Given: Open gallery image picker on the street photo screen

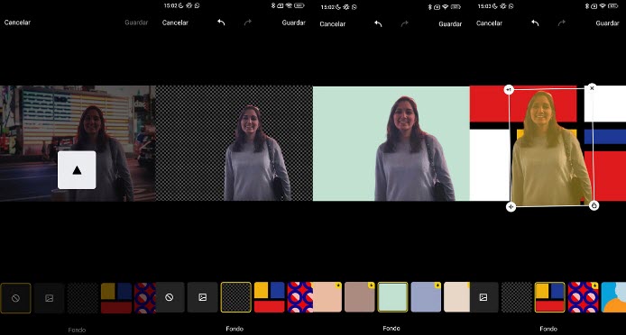Looking at the screenshot, I should pyautogui.click(x=49, y=298).
